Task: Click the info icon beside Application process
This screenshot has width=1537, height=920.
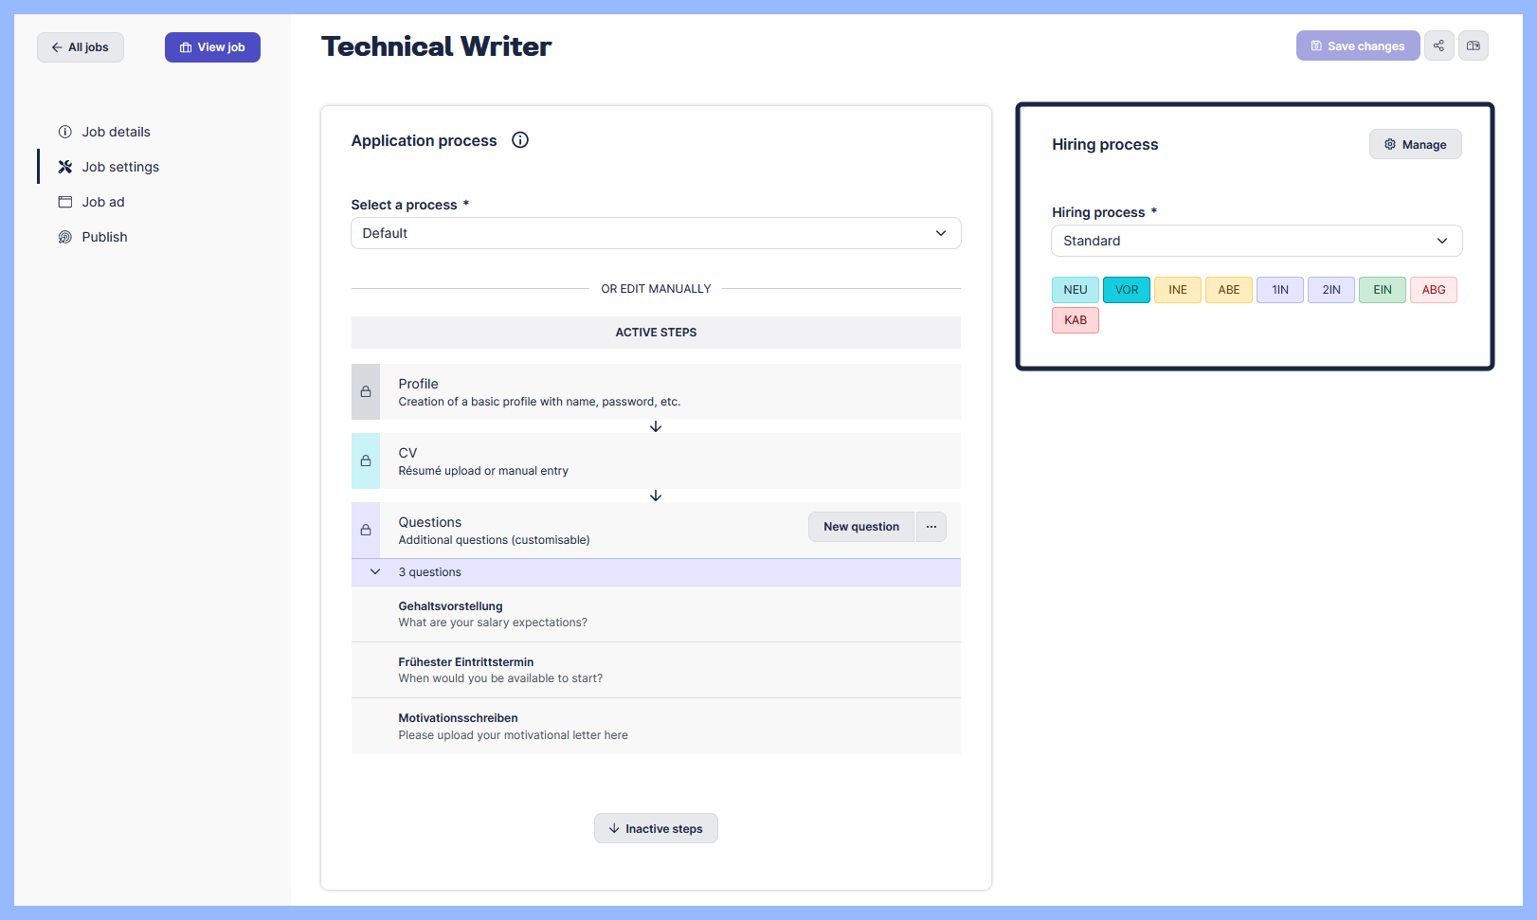Action: click(x=519, y=139)
